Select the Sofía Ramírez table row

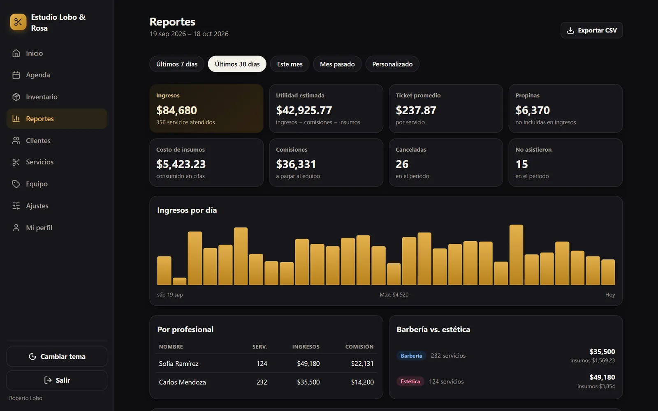266,363
